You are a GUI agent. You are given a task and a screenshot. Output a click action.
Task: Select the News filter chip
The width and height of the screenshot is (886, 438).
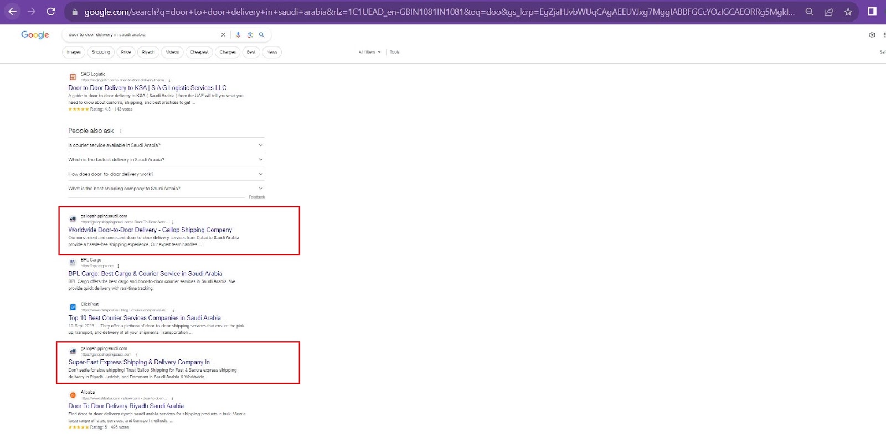click(x=272, y=52)
